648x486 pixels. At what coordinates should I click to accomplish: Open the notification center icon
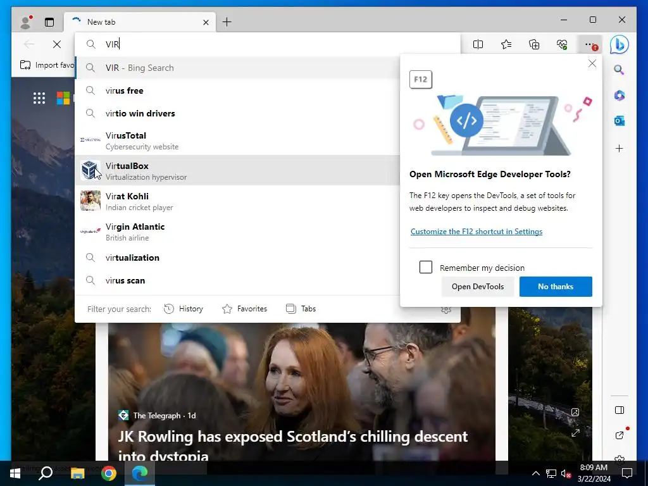point(627,473)
